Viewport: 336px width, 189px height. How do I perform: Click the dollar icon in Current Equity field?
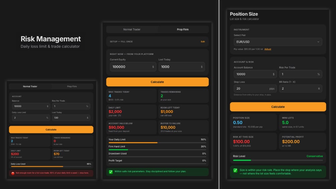(x=153, y=67)
